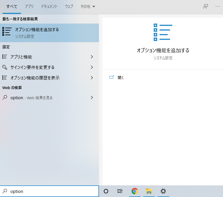Switch to the すべて tab
The image size is (223, 197).
[x=12, y=6]
